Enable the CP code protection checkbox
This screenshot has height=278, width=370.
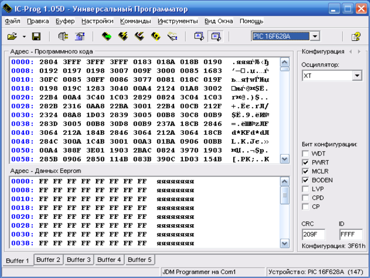click(x=305, y=207)
